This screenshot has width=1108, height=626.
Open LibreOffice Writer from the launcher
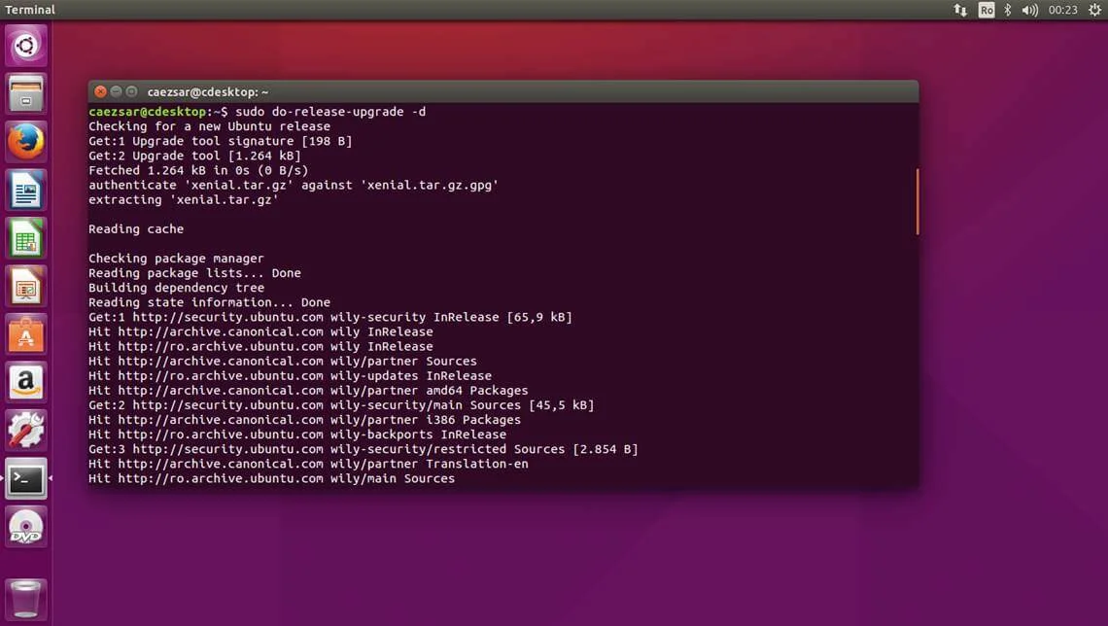[x=26, y=191]
